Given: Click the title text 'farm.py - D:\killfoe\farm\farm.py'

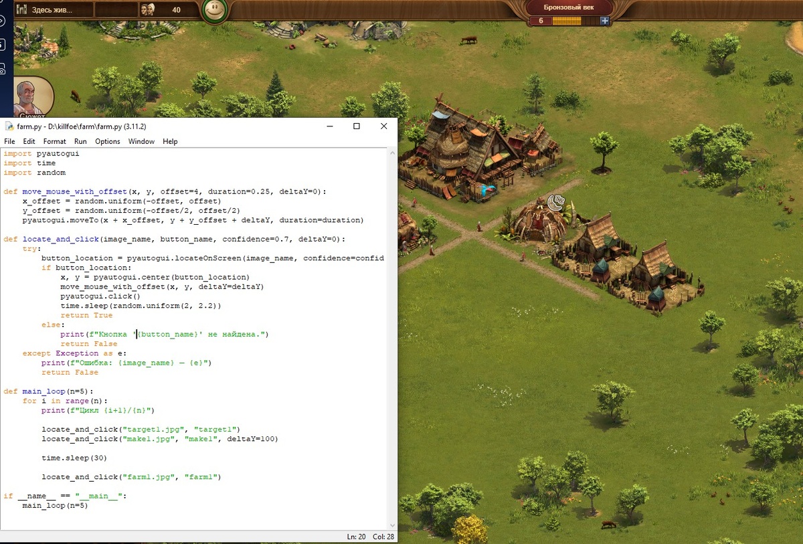Looking at the screenshot, I should pyautogui.click(x=69, y=126).
